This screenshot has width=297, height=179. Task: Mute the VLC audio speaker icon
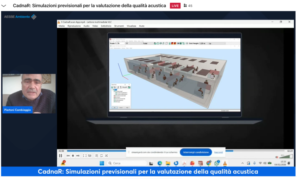277,157
